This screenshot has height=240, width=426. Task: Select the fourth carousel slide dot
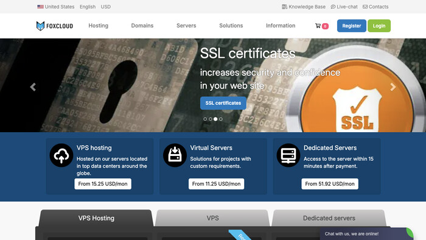click(220, 119)
